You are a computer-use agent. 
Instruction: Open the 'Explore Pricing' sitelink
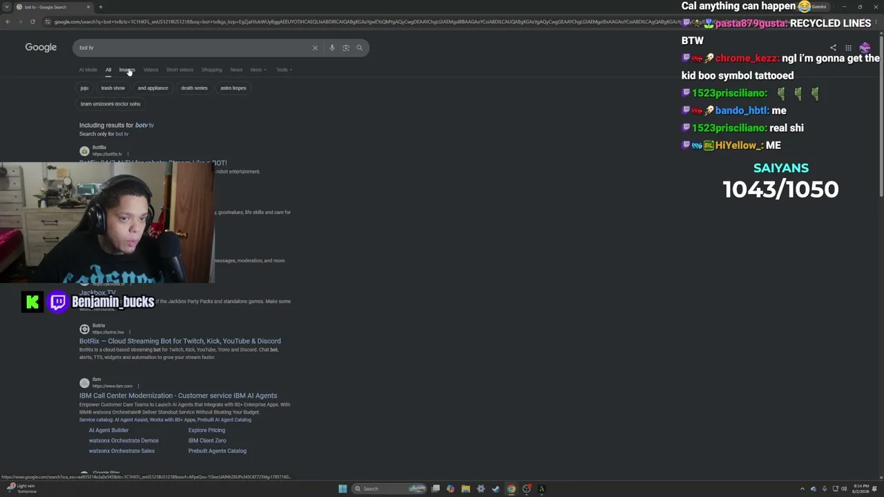point(207,430)
